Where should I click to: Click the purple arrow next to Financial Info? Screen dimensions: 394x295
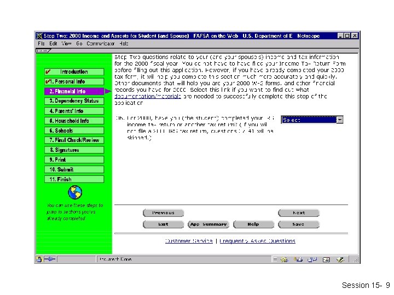[108, 91]
